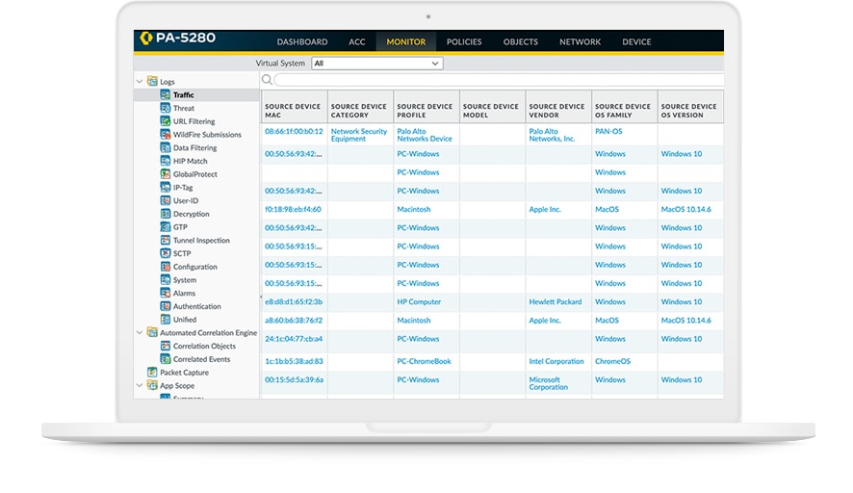The width and height of the screenshot is (853, 493).
Task: Select the HIP Match log icon
Action: click(x=166, y=161)
